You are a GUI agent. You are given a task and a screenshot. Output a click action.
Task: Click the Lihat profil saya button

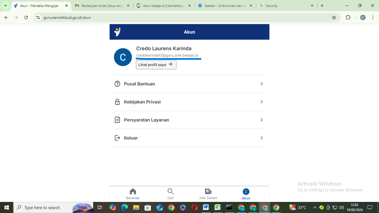(x=156, y=65)
